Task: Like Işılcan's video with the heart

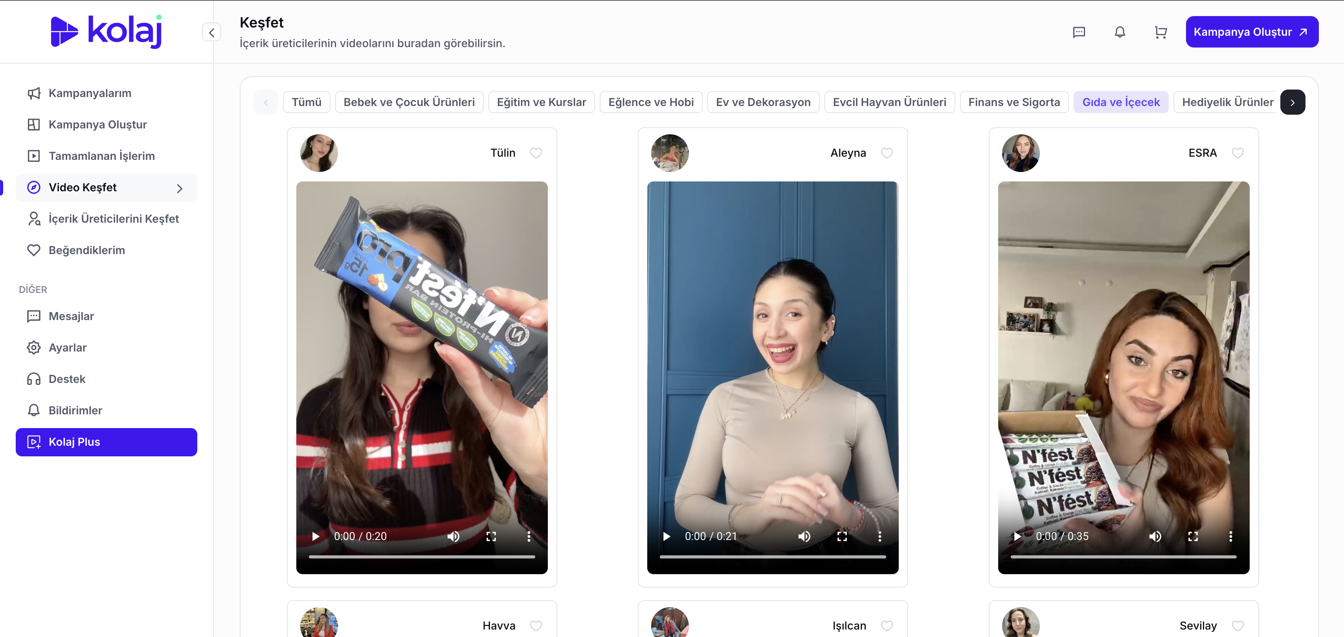Action: (x=887, y=626)
